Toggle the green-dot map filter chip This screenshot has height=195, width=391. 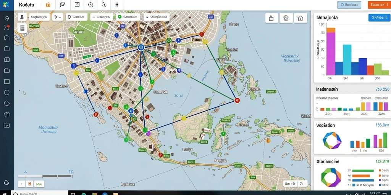127,17
